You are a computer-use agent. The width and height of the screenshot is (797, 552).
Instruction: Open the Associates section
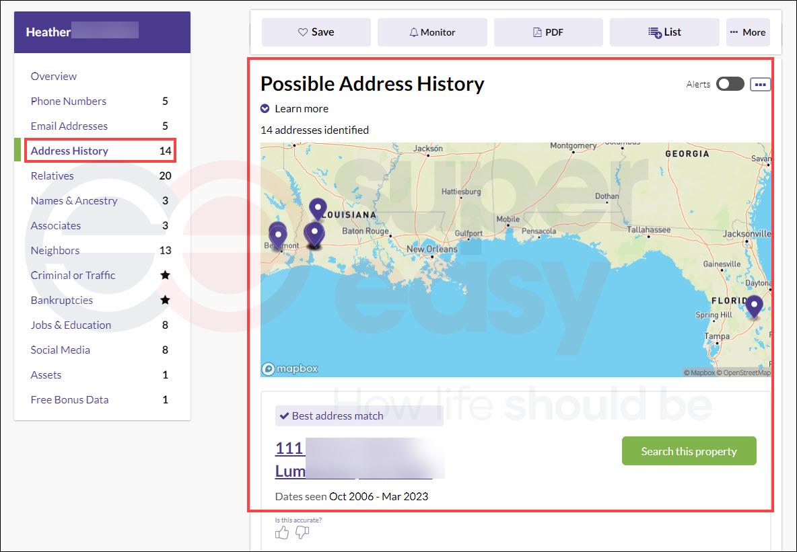(55, 225)
